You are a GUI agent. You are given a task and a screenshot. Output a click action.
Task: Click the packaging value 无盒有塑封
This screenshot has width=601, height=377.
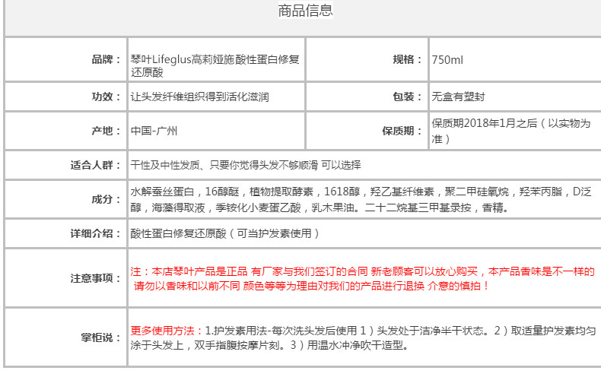[x=458, y=97]
